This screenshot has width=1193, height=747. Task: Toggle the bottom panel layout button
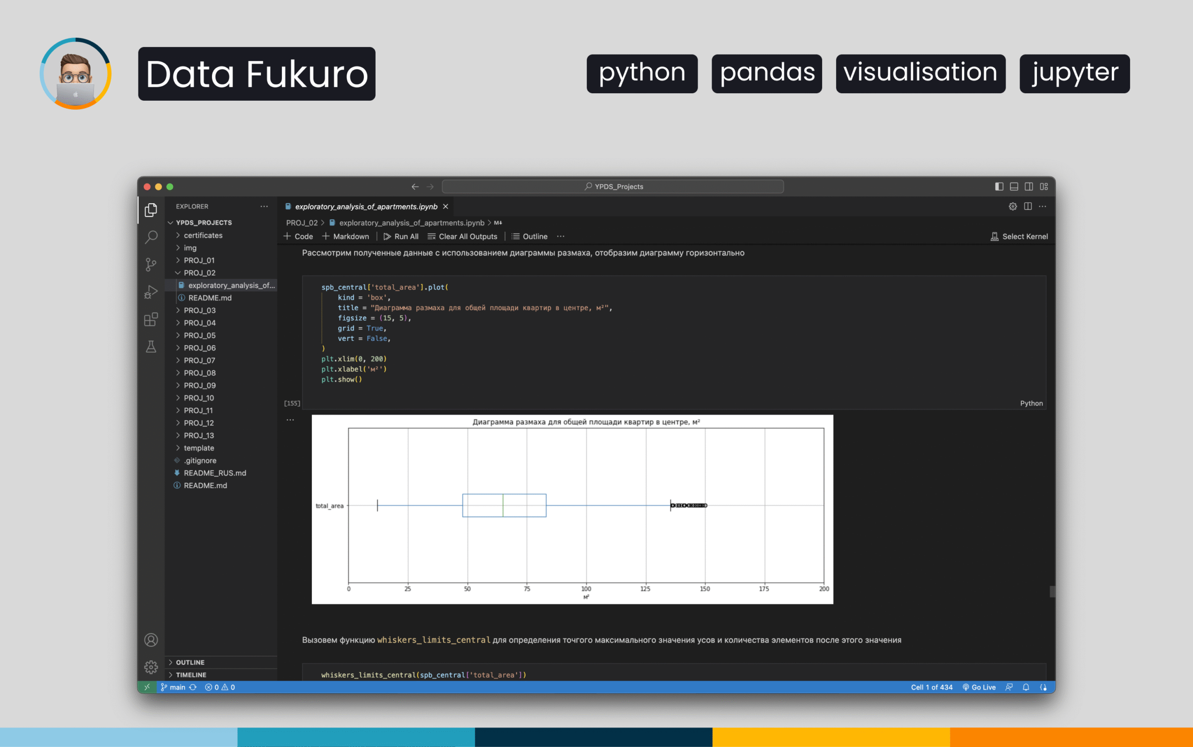1014,186
